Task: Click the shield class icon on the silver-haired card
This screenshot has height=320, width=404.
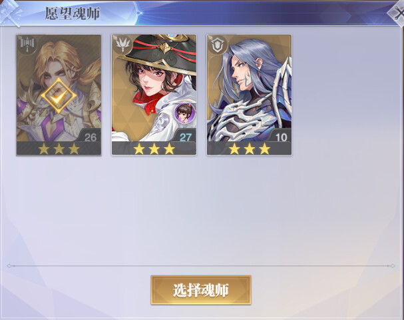Action: (218, 45)
